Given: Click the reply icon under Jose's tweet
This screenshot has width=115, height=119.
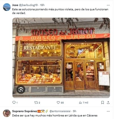Looking at the screenshot, I should point(14,102).
